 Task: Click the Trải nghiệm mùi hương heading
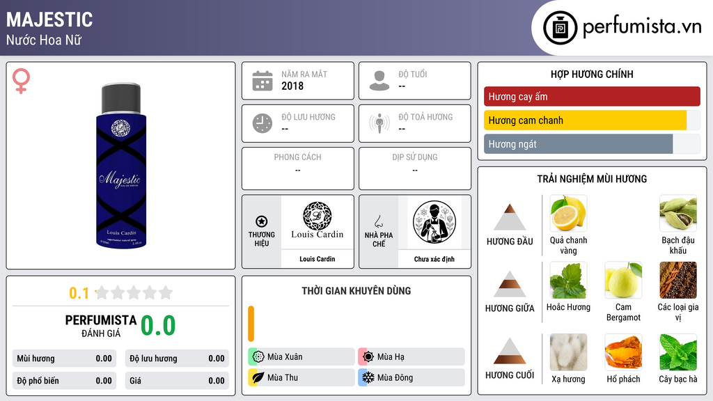tap(592, 179)
